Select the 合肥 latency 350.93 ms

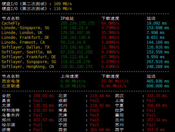[x=44, y=96]
